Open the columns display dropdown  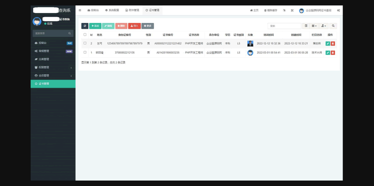point(314,26)
